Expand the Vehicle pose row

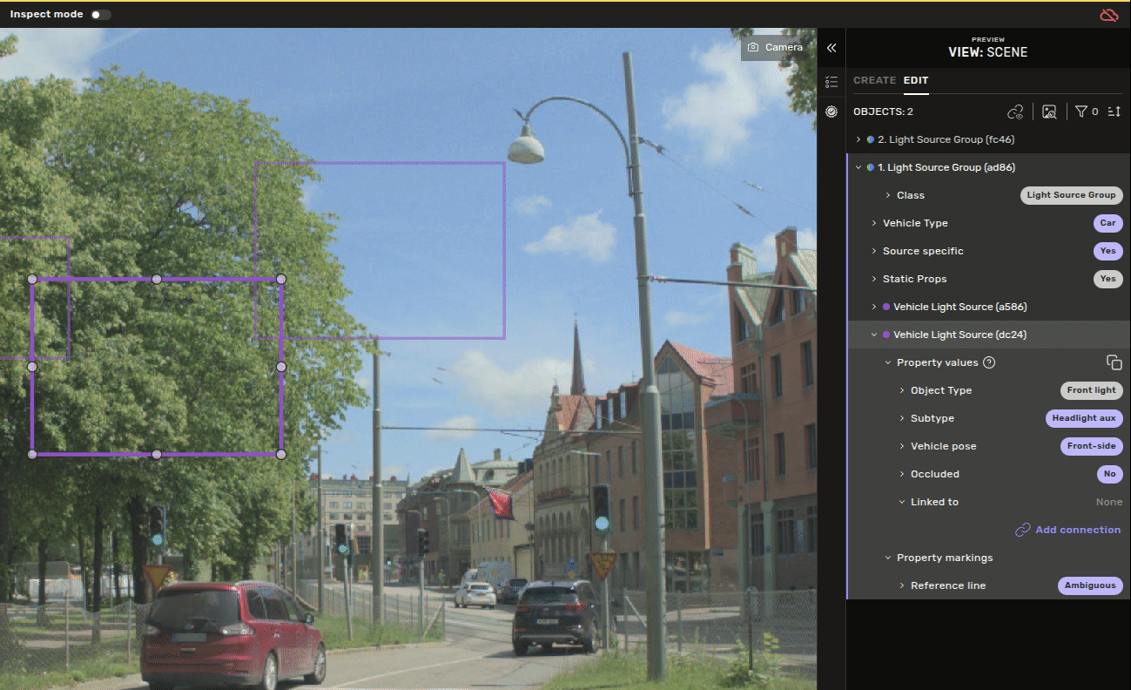(902, 446)
